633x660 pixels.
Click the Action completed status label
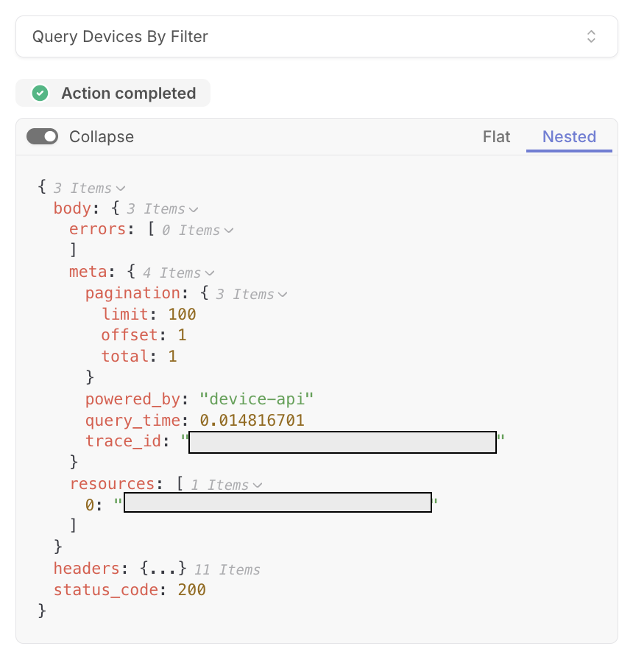[129, 93]
